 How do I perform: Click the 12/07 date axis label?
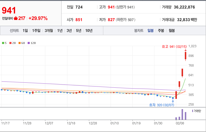[49, 123]
